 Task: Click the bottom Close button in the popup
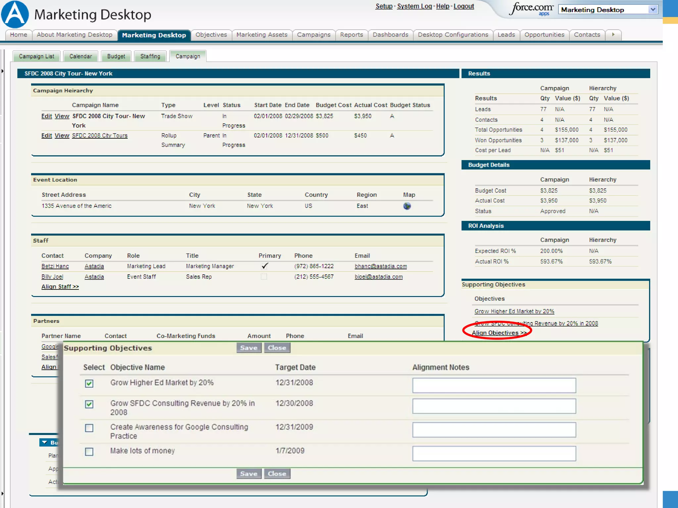pos(277,474)
